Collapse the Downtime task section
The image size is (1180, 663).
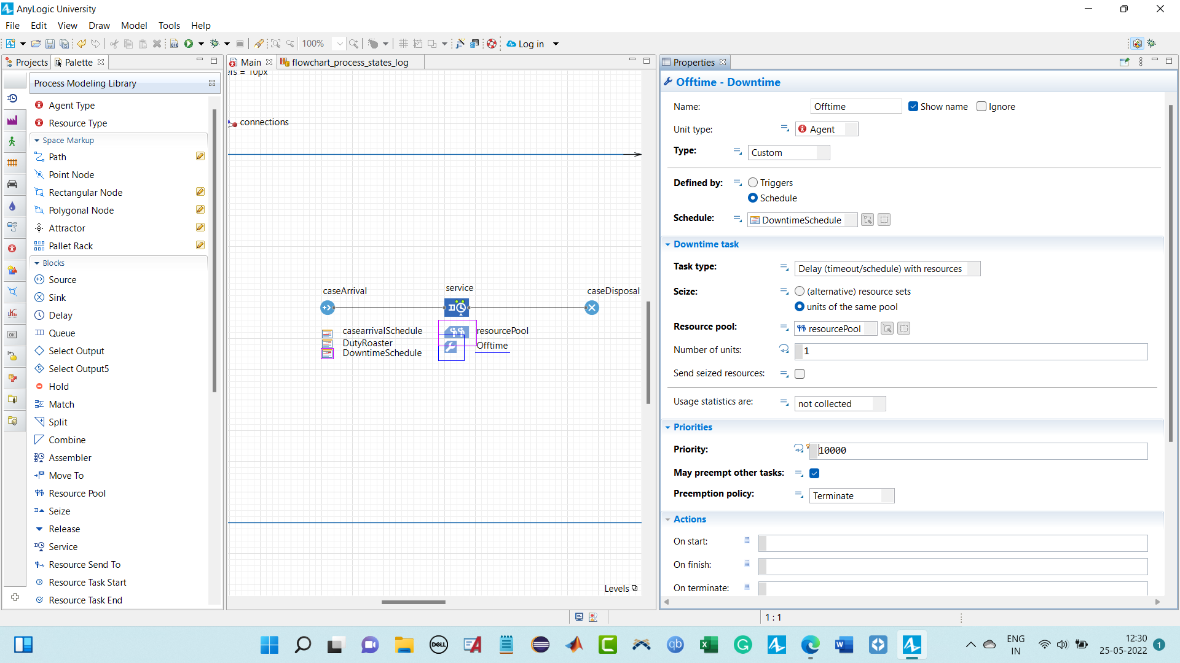click(668, 244)
